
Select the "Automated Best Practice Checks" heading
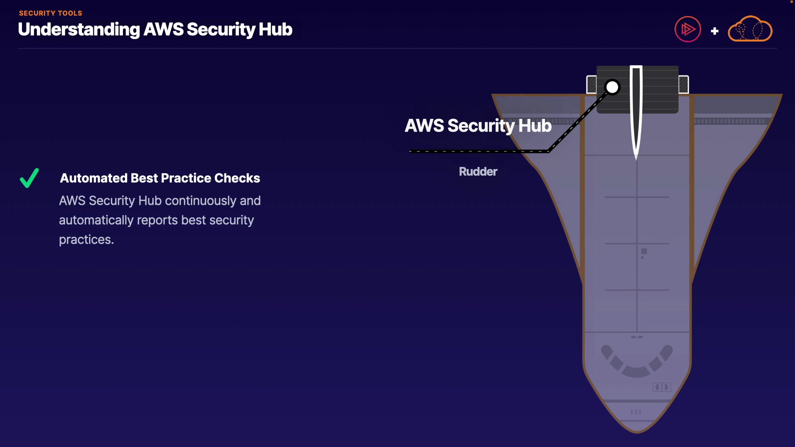[x=160, y=178]
